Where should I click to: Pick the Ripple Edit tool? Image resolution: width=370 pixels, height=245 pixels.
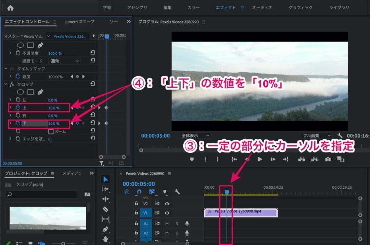[x=105, y=199]
